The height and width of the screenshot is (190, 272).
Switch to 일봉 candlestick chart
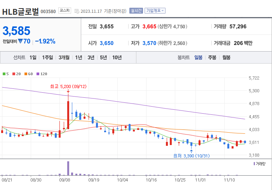pyautogui.click(x=198, y=57)
